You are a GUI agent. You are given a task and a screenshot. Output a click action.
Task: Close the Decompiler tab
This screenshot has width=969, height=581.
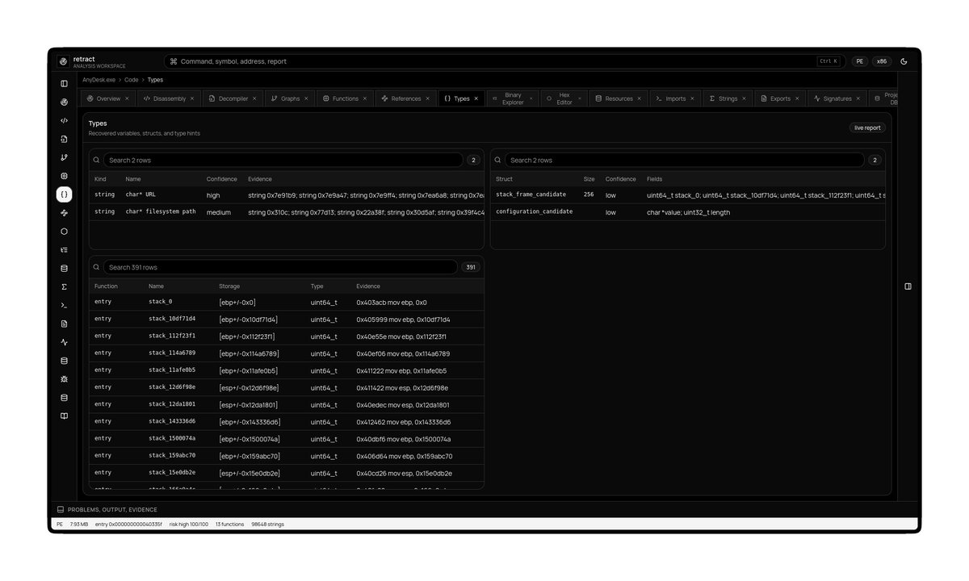pyautogui.click(x=254, y=98)
